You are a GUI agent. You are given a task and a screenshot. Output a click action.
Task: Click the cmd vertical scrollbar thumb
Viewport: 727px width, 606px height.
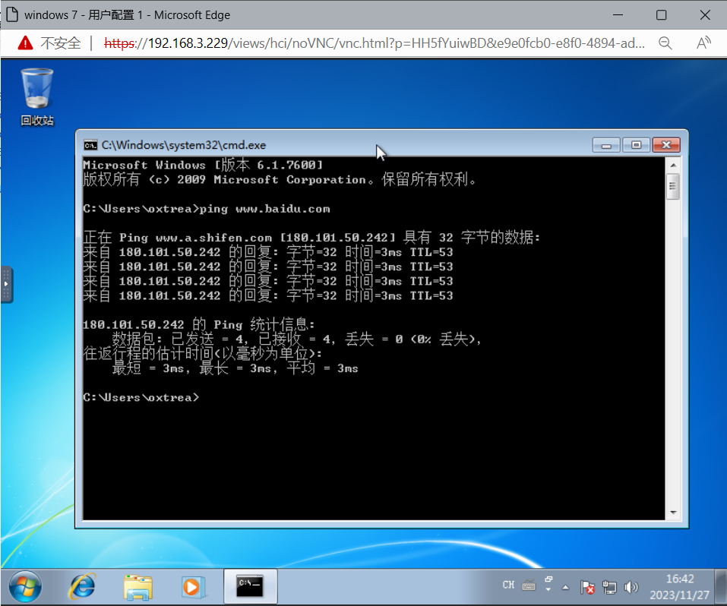[673, 186]
